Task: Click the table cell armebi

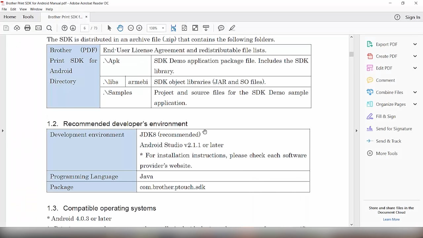Action: 138,82
